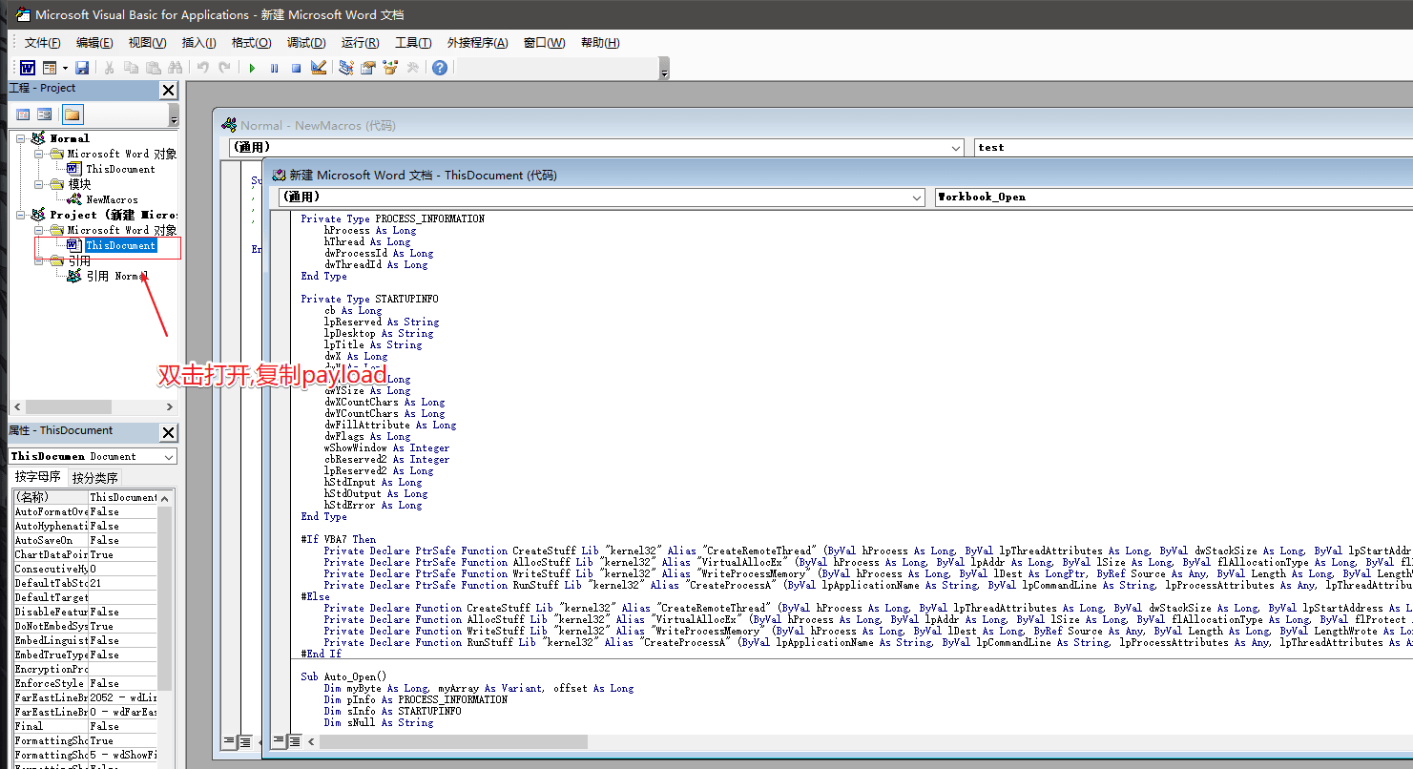
Task: Click the Reset (stop) square icon
Action: (x=296, y=68)
